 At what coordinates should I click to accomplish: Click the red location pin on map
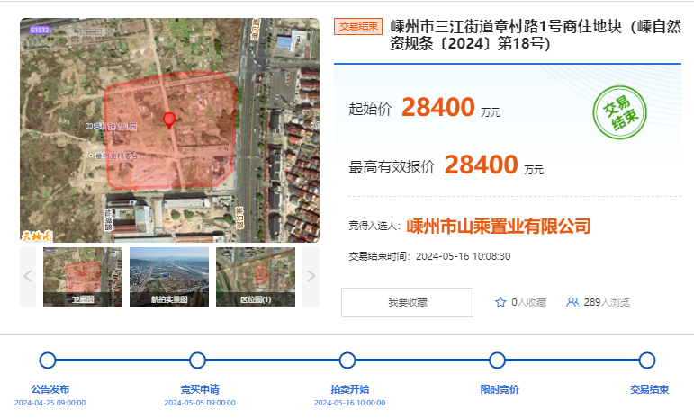click(168, 120)
